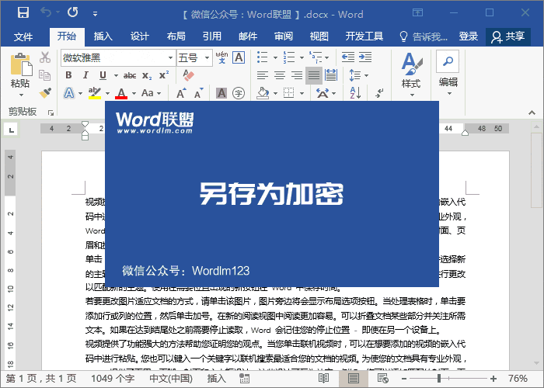Screen dimensions: 544x388
Task: Apply red font color
Action: pyautogui.click(x=121, y=93)
